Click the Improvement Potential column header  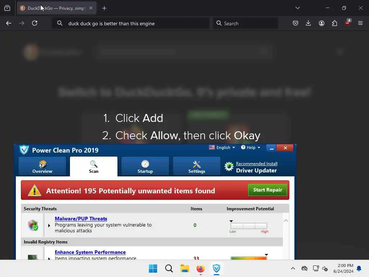pos(250,209)
